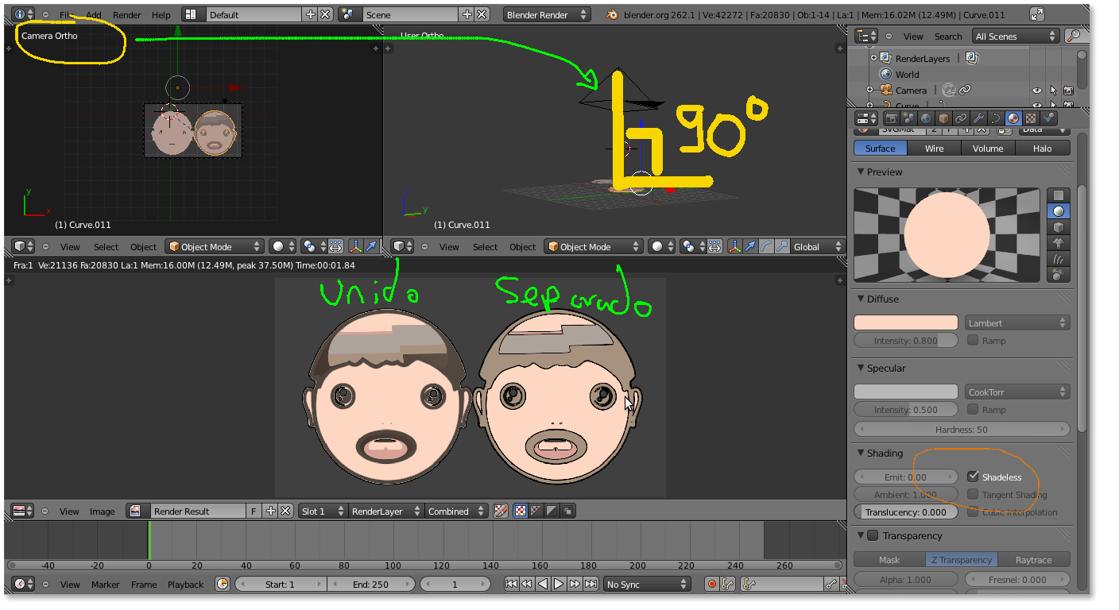Screen dimensions: 1119x610
Task: Open the CookTorr specular shader dropdown
Action: [1017, 392]
